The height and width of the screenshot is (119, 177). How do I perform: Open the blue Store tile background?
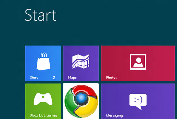[x=43, y=63]
